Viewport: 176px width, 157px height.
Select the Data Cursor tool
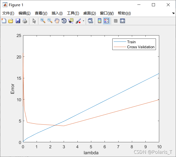click(71, 21)
